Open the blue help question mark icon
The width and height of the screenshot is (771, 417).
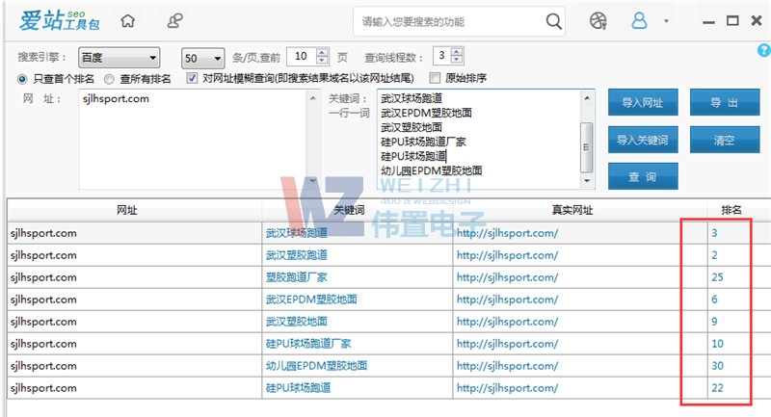[763, 50]
